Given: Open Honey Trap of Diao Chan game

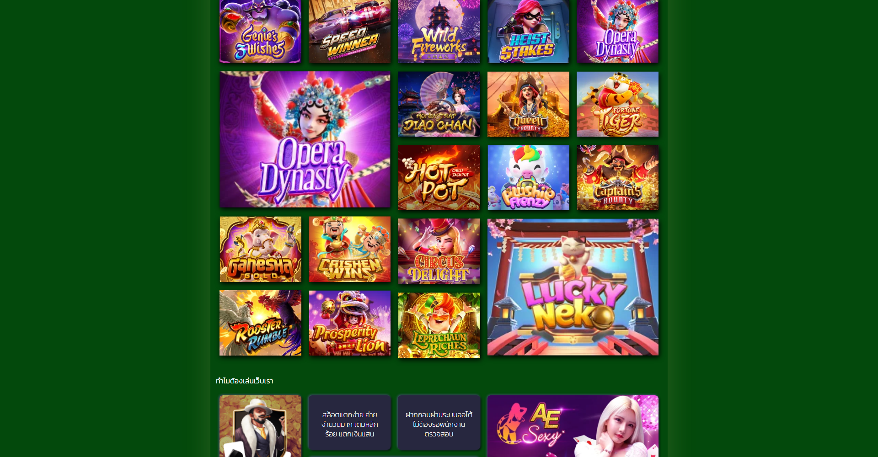Looking at the screenshot, I should 439,104.
